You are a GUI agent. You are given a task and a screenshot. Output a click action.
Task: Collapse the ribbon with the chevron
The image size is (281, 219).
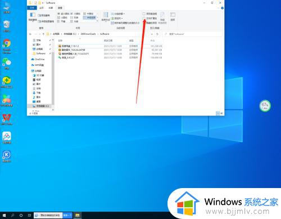(x=219, y=8)
